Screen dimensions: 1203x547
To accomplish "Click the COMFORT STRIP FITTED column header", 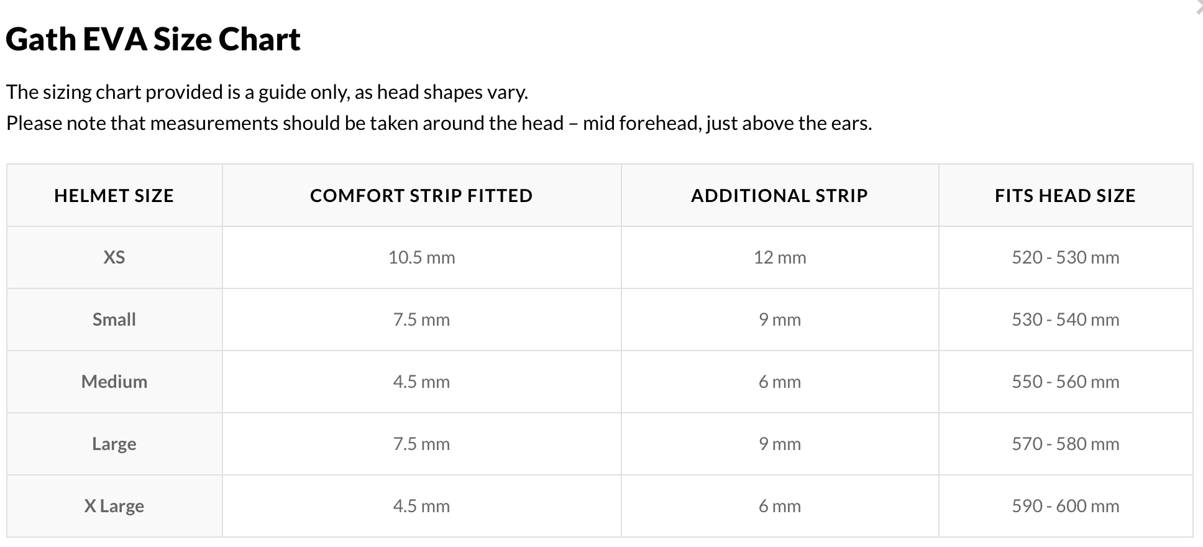I will [x=421, y=196].
